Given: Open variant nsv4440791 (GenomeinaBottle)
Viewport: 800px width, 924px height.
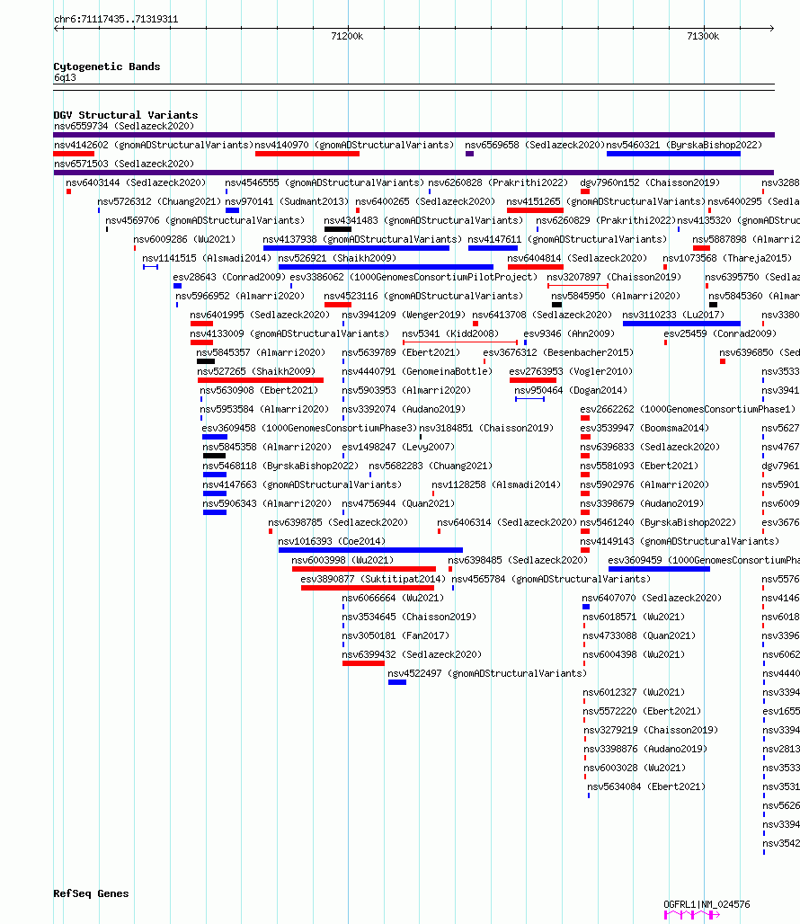Looking at the screenshot, I should pyautogui.click(x=417, y=371).
